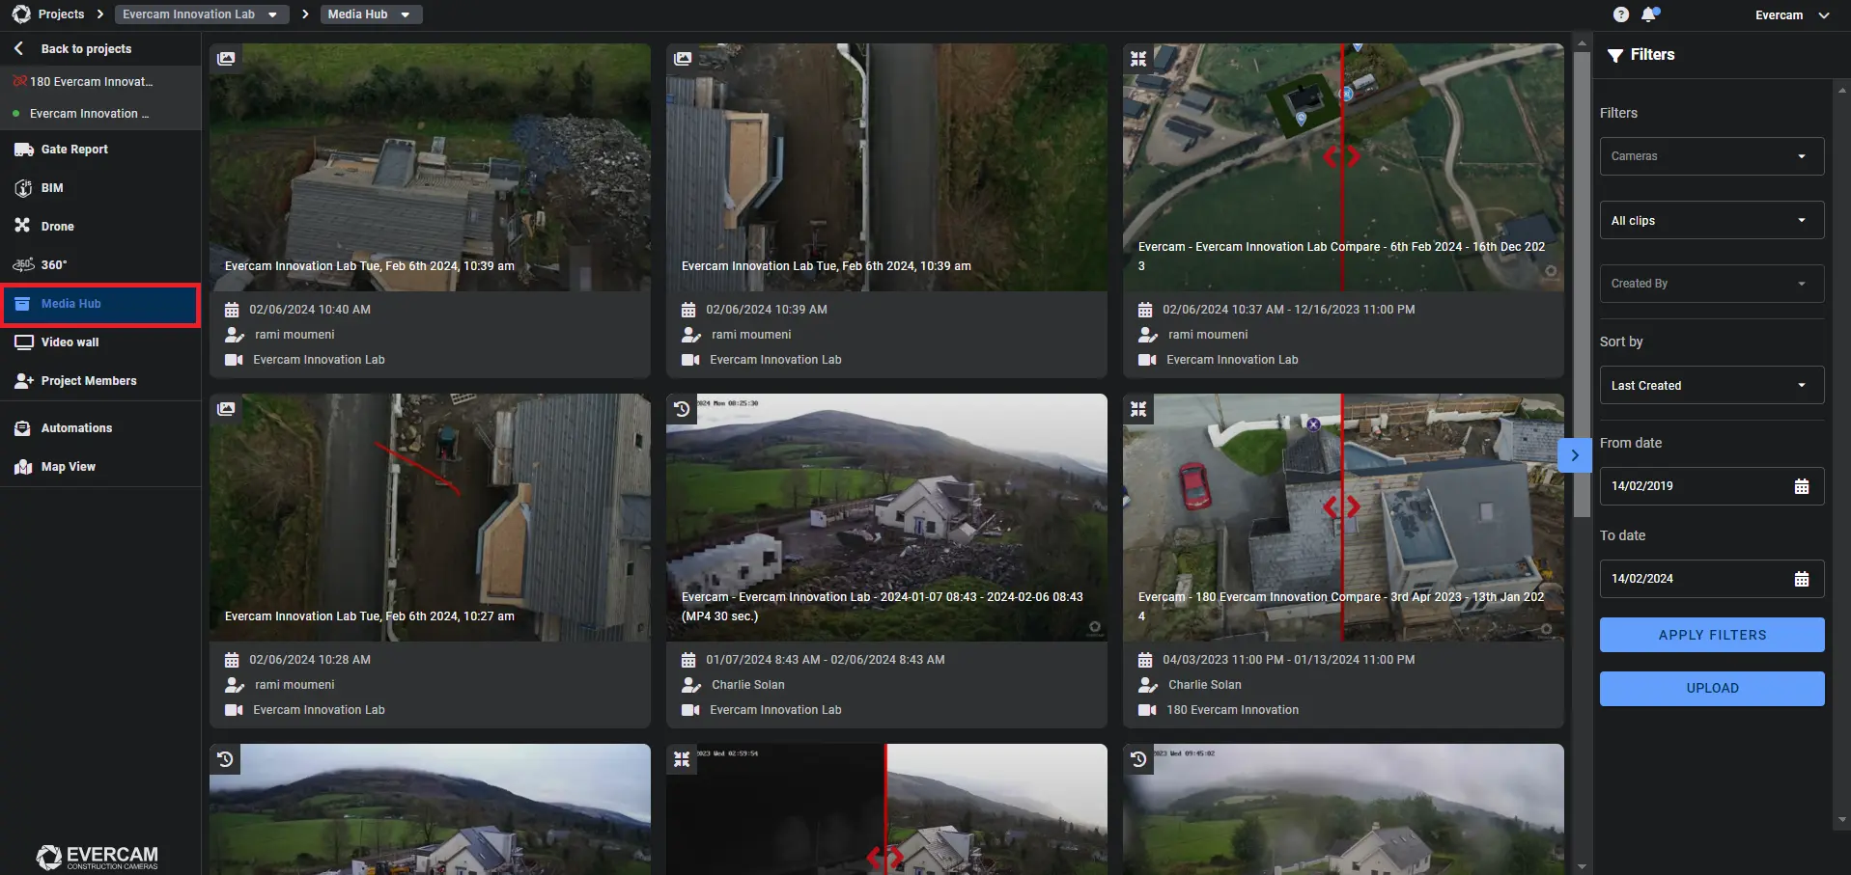Open 180 Evercam Innovation Compare 3rd Apr thumbnail

(1343, 517)
